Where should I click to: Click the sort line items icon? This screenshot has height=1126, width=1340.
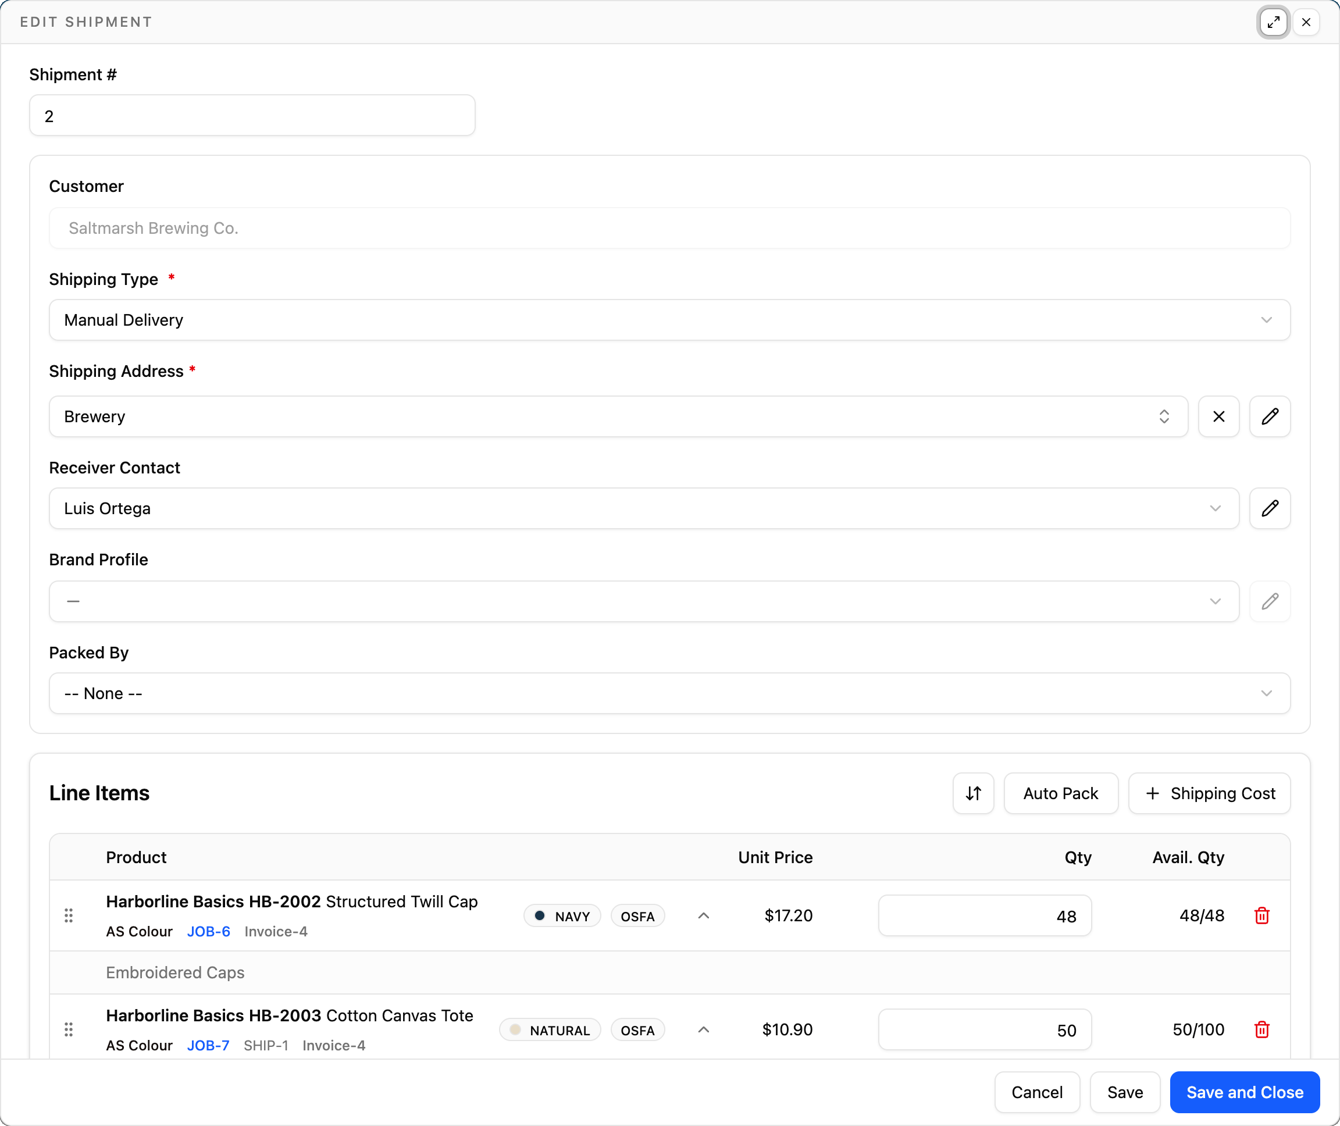pos(973,793)
